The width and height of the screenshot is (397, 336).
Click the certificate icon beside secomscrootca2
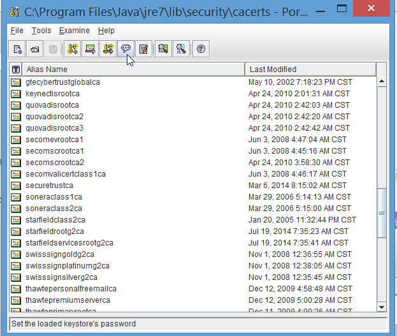[16, 163]
